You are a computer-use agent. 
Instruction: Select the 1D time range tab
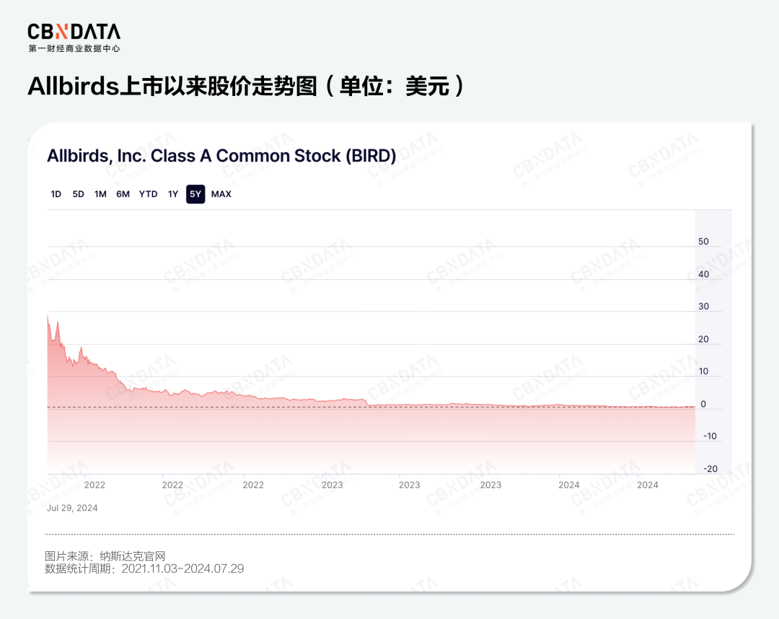tap(56, 194)
